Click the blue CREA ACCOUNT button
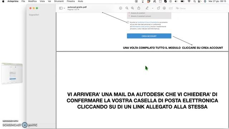 pos(149,36)
